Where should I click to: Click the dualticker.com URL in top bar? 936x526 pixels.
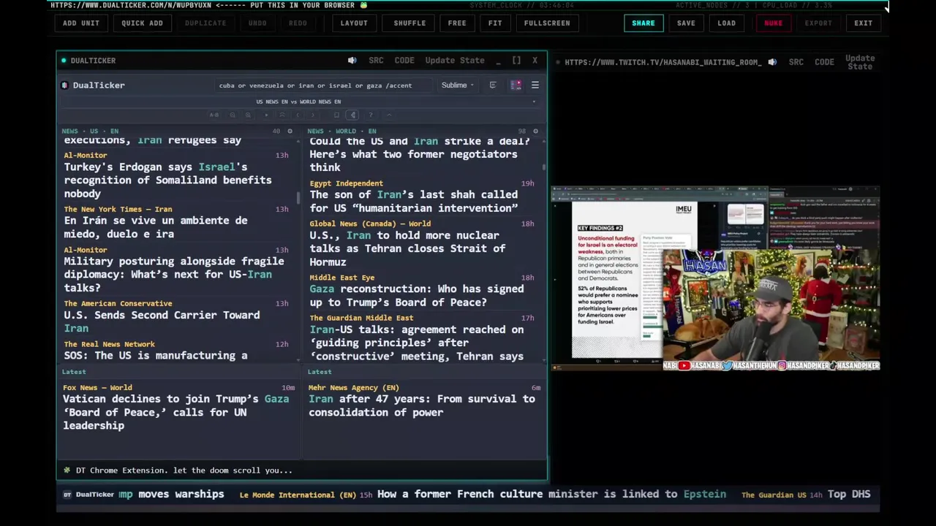click(x=131, y=5)
